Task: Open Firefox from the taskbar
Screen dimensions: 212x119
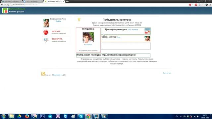Action: tap(27, 116)
